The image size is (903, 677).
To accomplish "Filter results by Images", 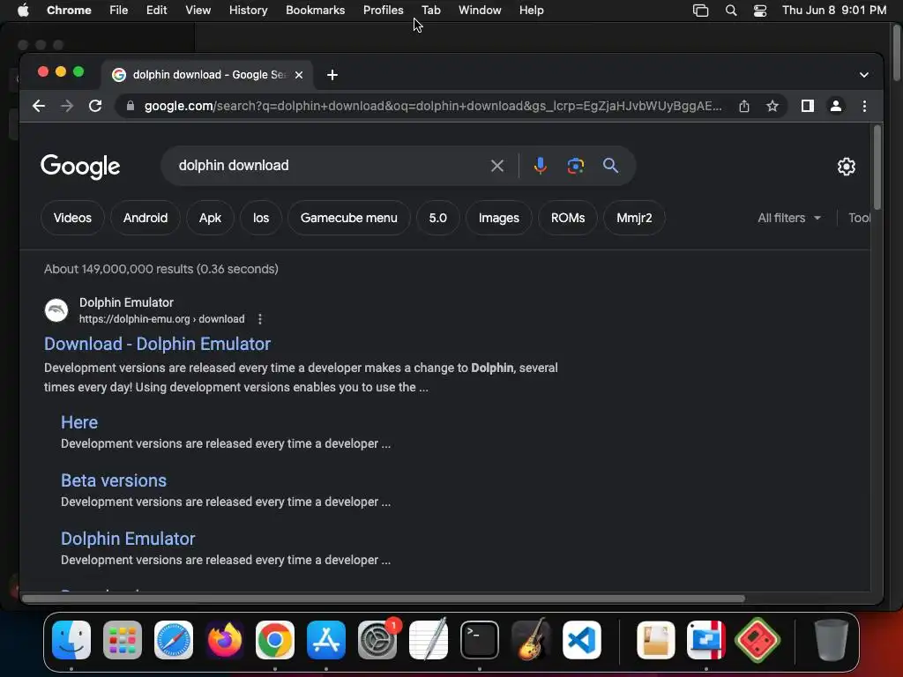I will (x=499, y=219).
